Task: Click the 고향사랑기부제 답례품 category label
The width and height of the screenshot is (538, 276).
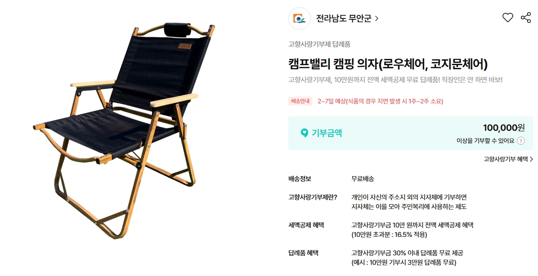Action: (x=319, y=44)
